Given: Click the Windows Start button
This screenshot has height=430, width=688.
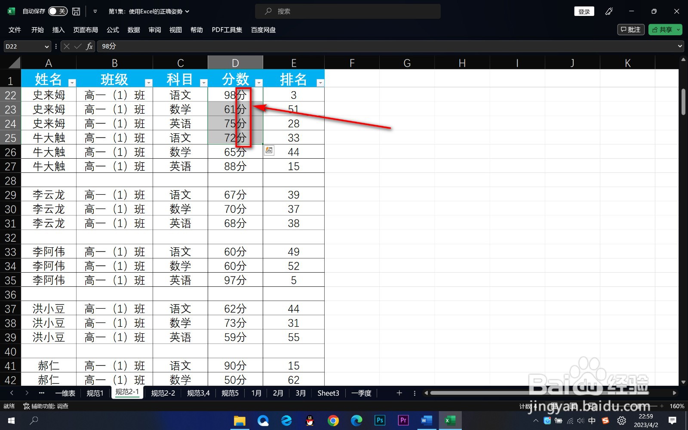Looking at the screenshot, I should coord(12,420).
